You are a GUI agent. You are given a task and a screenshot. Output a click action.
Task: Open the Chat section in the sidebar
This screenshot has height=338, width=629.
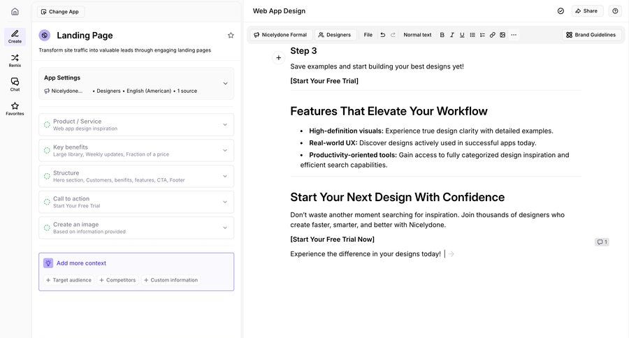click(x=15, y=84)
